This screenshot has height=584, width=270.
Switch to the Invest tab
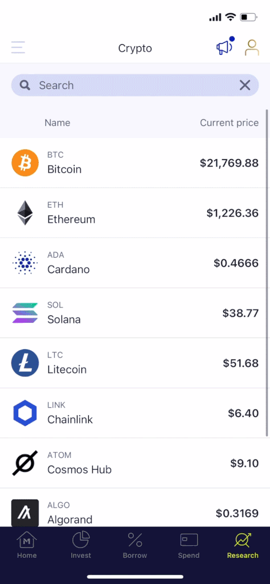coord(81,546)
